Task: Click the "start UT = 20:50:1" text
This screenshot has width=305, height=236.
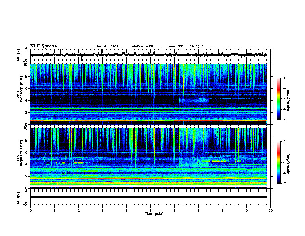Action: tap(186, 46)
